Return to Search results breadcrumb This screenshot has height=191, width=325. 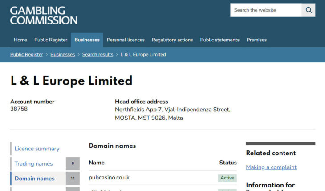click(x=97, y=55)
